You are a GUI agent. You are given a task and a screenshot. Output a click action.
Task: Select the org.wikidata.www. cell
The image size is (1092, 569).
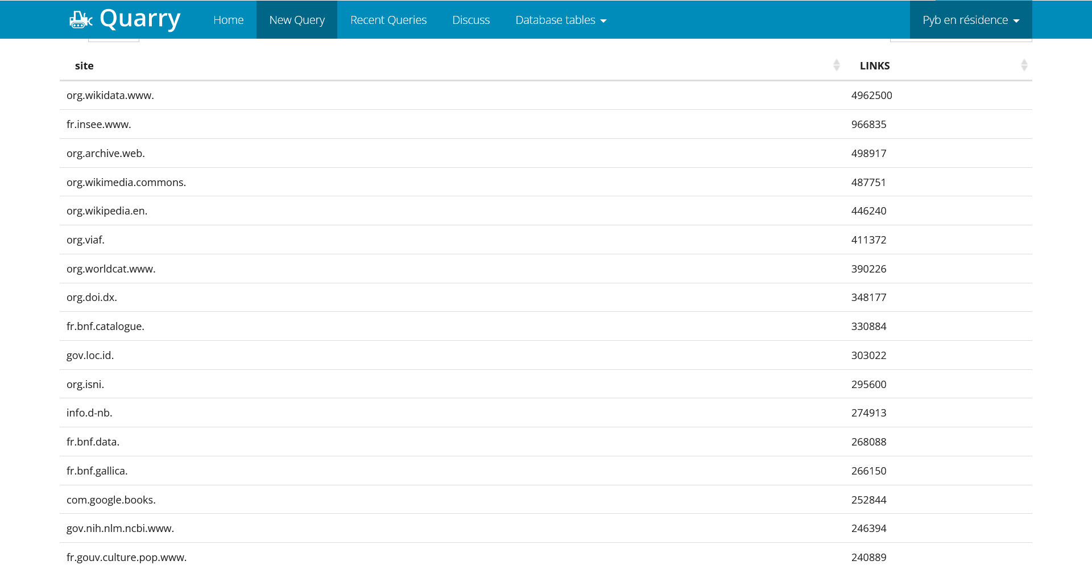[452, 96]
